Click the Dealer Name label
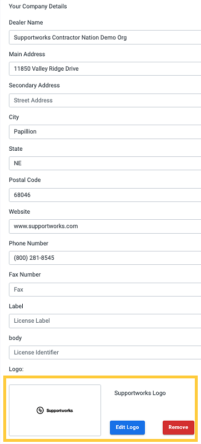 26,22
